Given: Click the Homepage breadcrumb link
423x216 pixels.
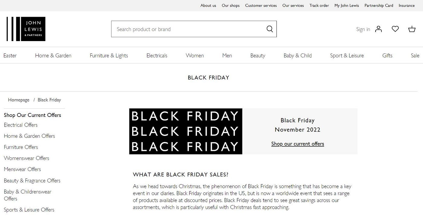Looking at the screenshot, I should tap(19, 100).
